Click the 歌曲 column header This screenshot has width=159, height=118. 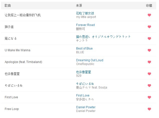tap(8, 5)
